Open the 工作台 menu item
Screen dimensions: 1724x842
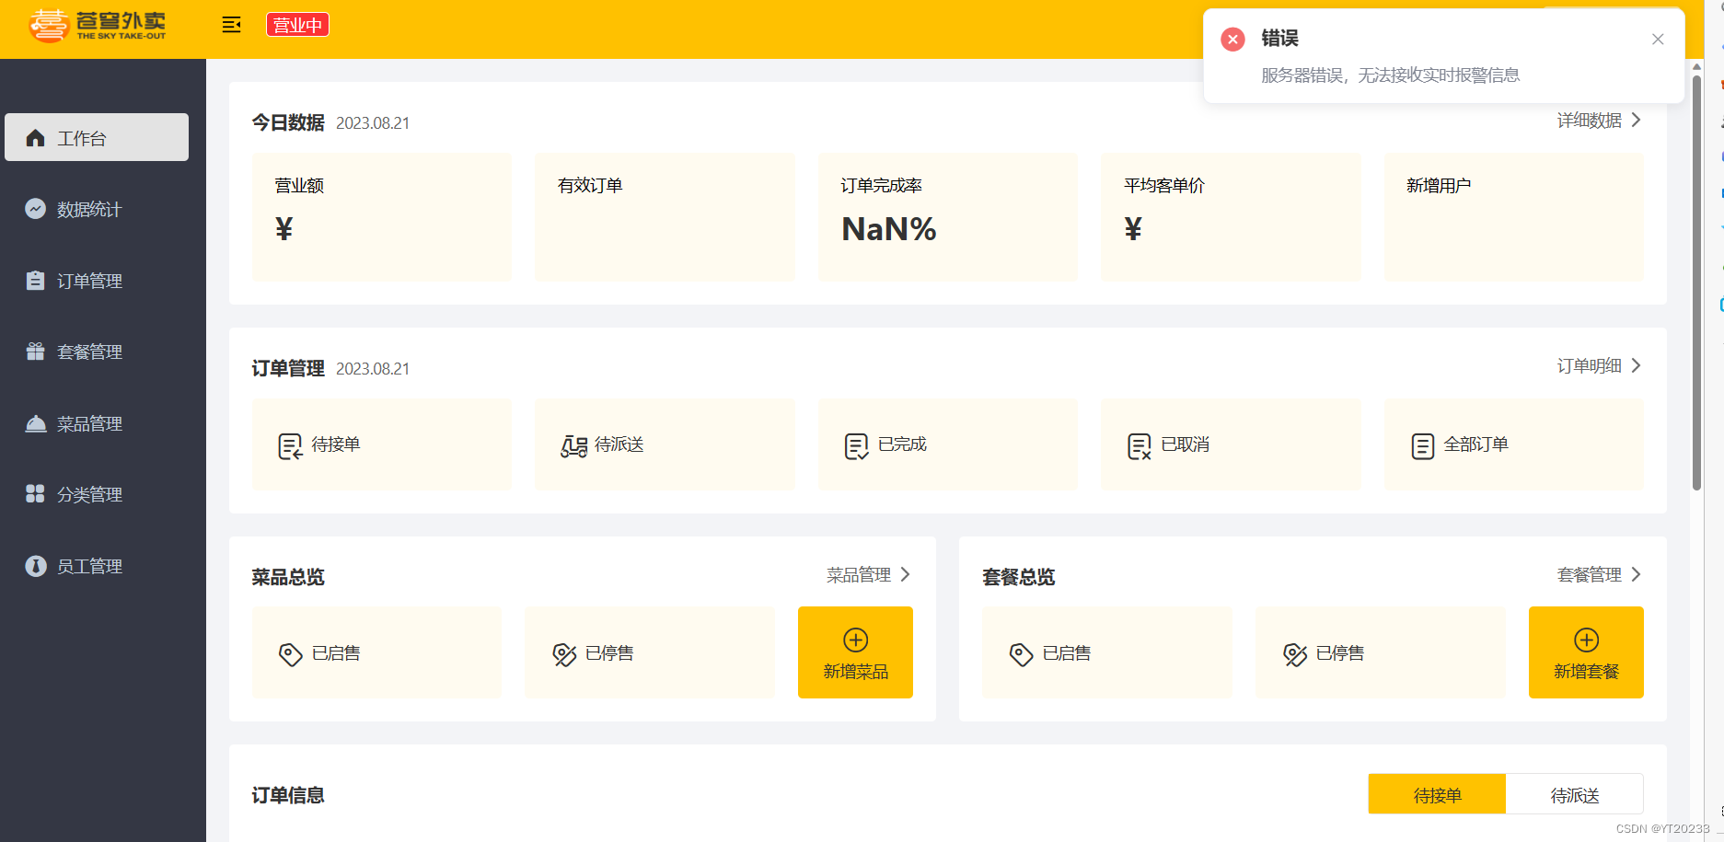click(97, 137)
